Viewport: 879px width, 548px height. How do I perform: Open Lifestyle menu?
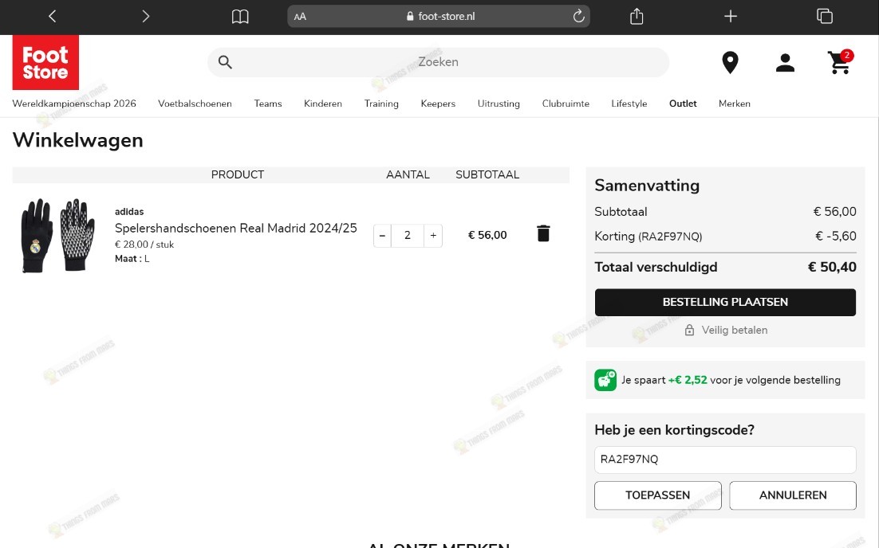(629, 104)
